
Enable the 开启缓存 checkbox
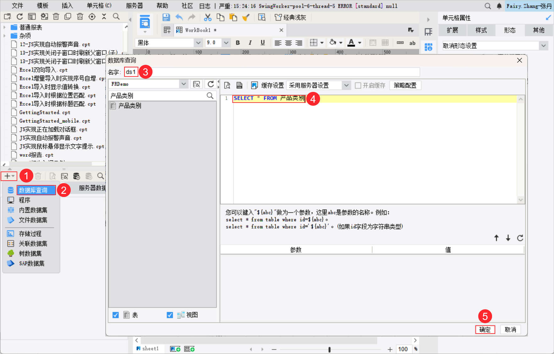tap(358, 86)
